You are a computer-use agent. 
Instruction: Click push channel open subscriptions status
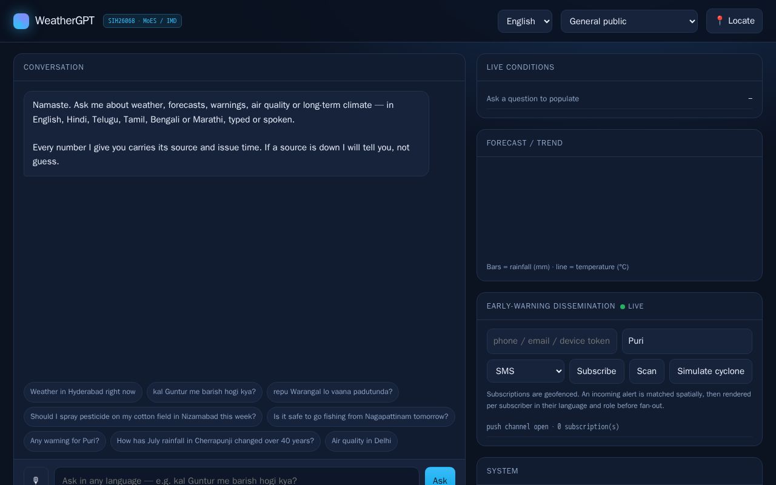[553, 427]
